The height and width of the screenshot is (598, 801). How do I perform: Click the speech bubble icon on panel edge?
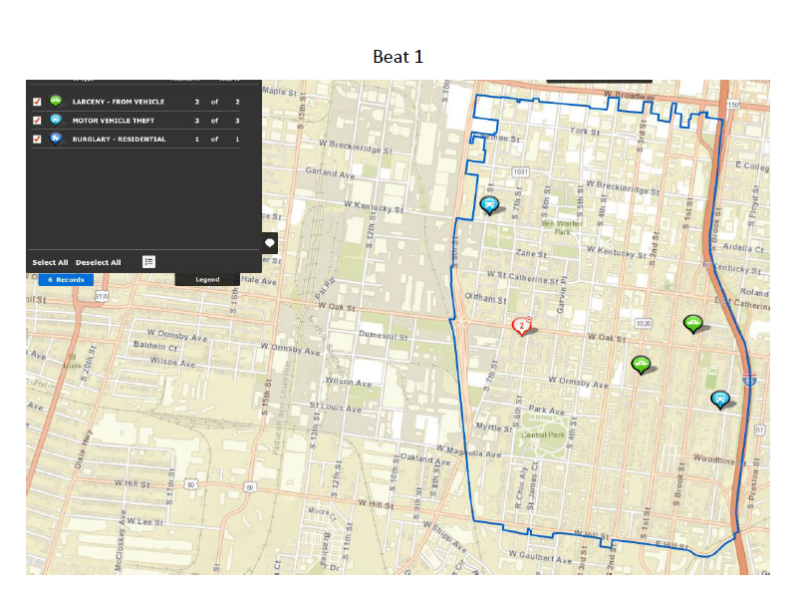(x=270, y=243)
